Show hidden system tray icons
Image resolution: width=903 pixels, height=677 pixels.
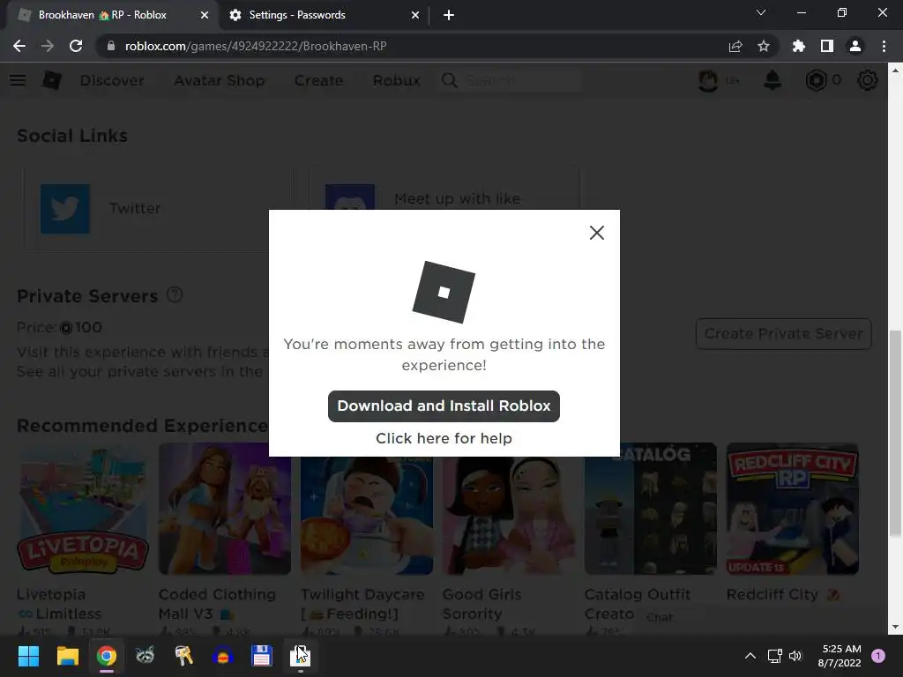pos(750,656)
